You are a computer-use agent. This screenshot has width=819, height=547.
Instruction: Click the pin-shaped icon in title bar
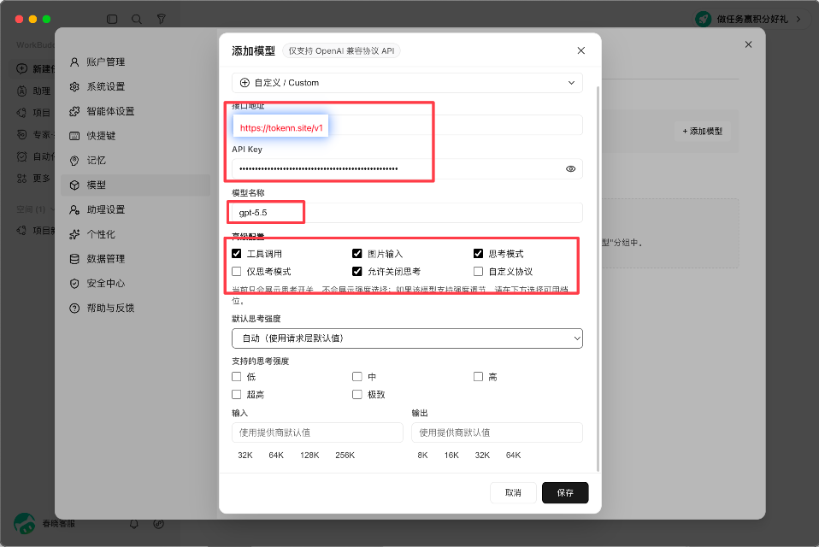162,19
